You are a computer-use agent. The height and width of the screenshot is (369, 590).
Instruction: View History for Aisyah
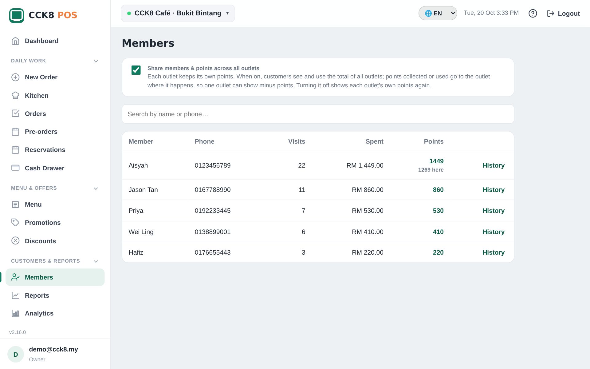coord(493,165)
